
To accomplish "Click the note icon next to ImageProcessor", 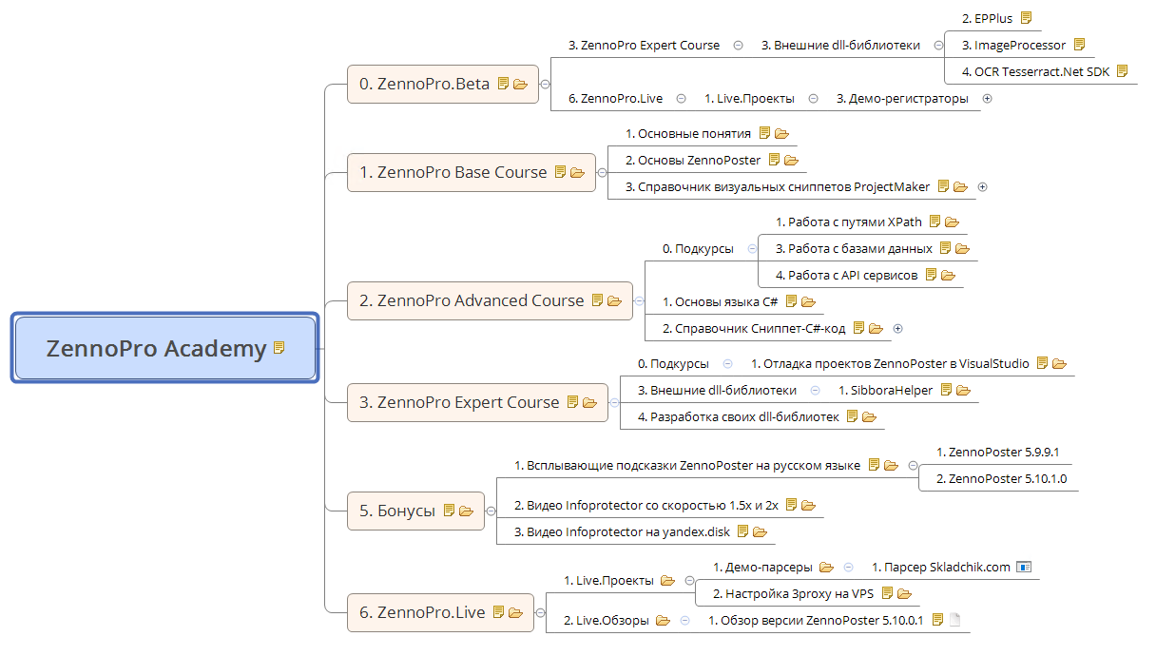I will point(1079,45).
